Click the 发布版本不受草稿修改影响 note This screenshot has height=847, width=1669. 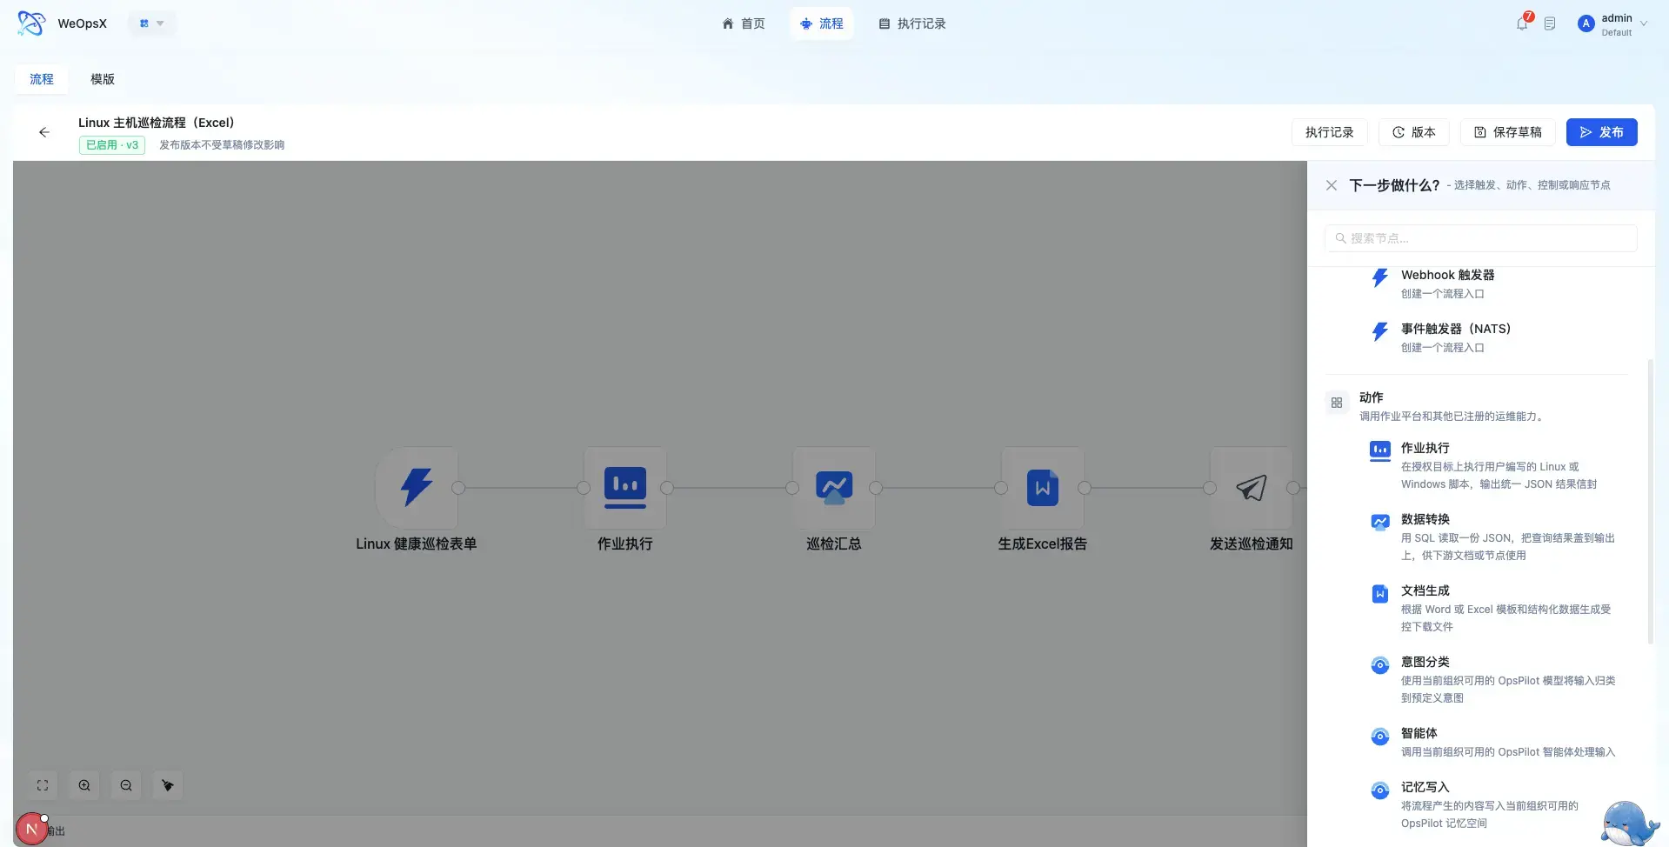222,145
